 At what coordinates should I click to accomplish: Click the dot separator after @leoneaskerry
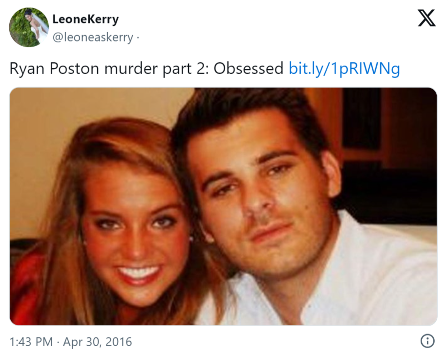[x=137, y=38]
